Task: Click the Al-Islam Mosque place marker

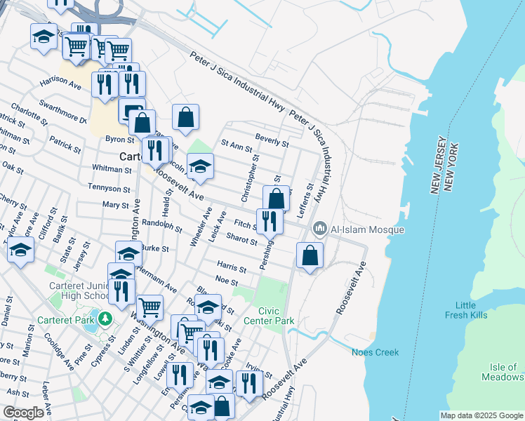Action: coord(321,229)
